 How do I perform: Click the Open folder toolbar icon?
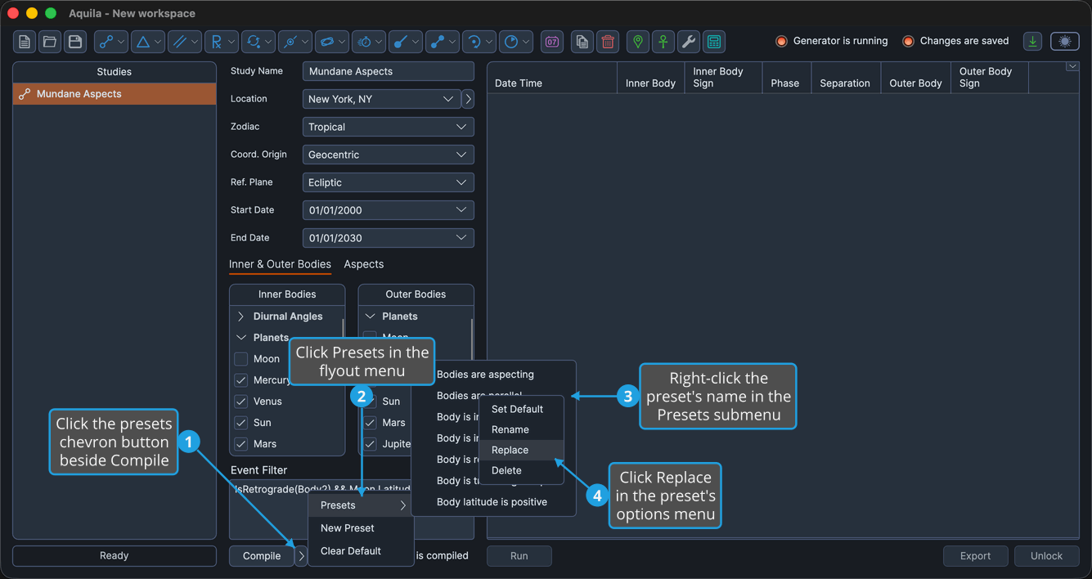coord(50,42)
